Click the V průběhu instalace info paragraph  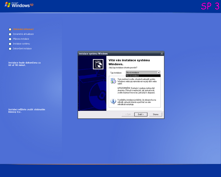(137, 102)
